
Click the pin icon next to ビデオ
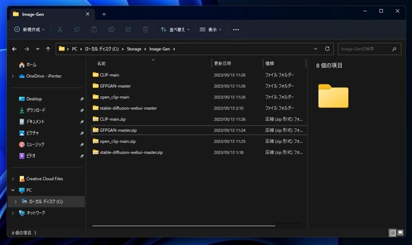(82, 156)
